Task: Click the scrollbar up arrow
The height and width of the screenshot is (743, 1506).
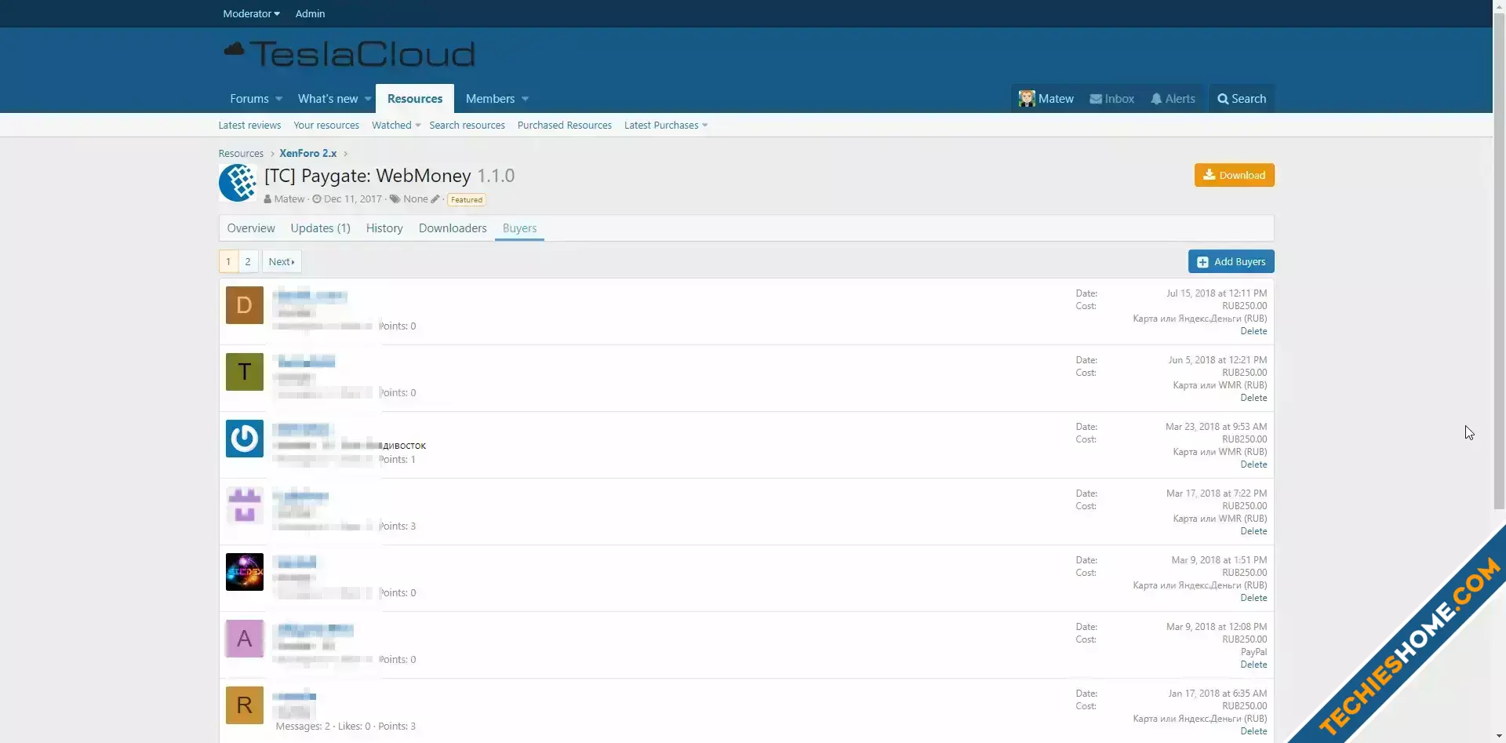Action: [x=1499, y=6]
